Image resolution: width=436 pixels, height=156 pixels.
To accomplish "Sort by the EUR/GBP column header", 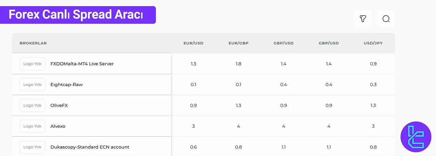I will 239,43.
